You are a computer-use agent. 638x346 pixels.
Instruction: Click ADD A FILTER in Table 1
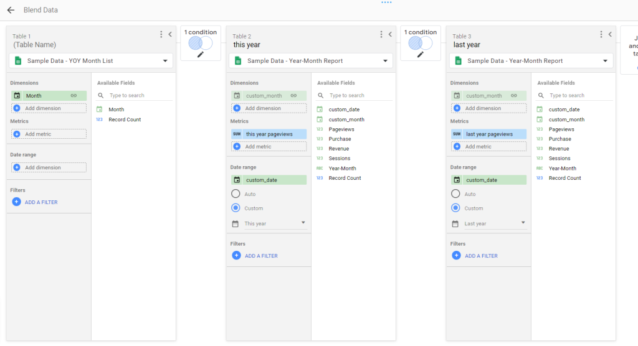tap(40, 202)
